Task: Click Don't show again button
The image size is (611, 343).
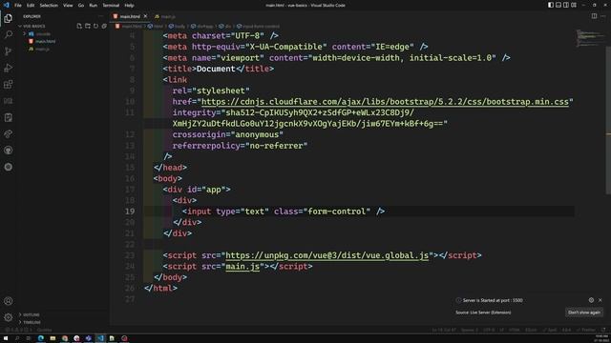Action: (x=583, y=313)
